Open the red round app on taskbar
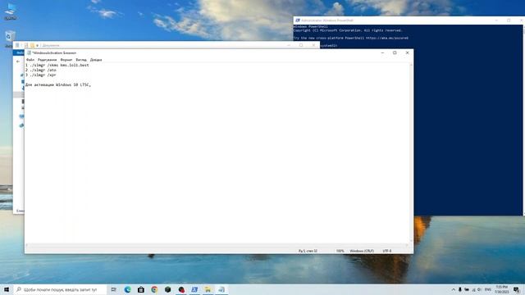The image size is (525, 295). click(181, 289)
